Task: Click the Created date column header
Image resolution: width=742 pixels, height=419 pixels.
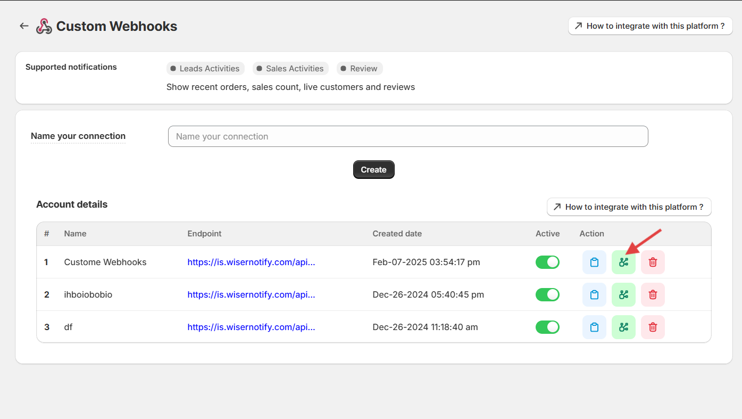Action: pos(397,234)
